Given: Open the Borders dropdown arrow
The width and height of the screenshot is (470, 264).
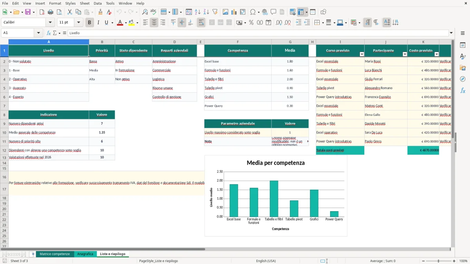Looking at the screenshot, I should coord(322,23).
